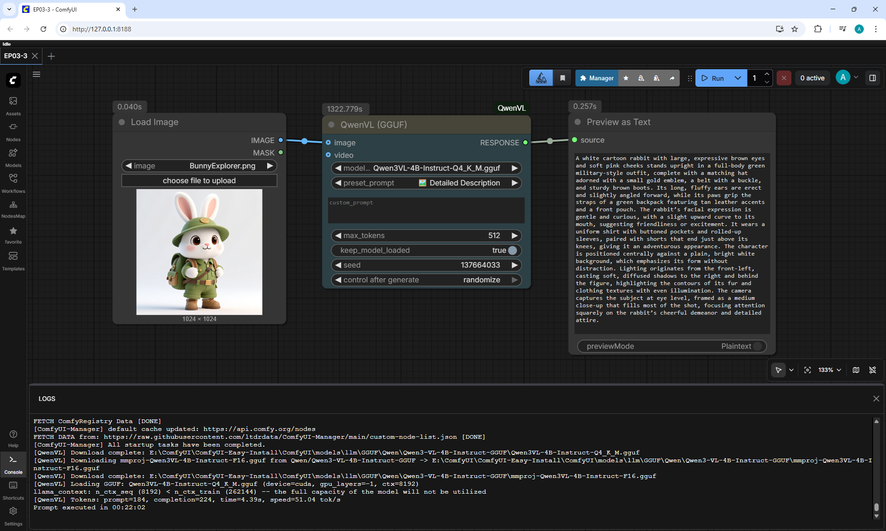
Task: Click the Manager button
Action: coord(597,78)
